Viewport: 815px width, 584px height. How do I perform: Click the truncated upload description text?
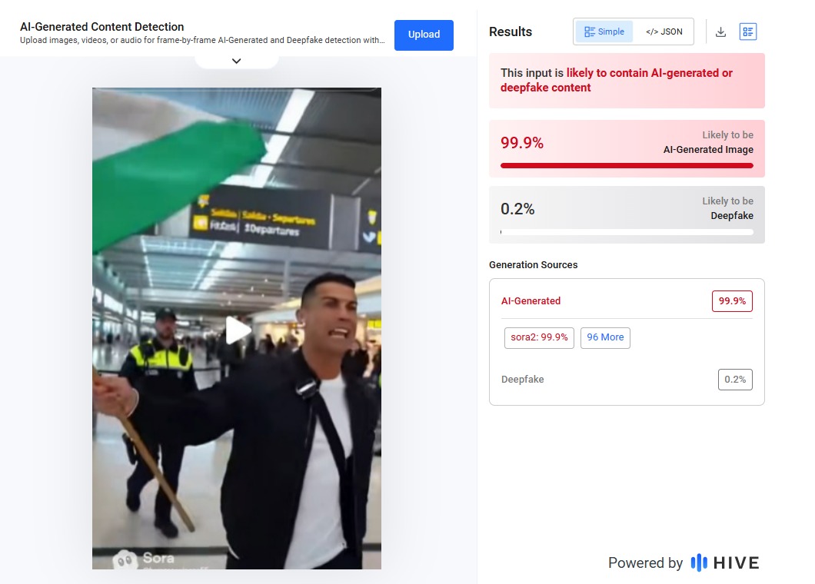202,41
